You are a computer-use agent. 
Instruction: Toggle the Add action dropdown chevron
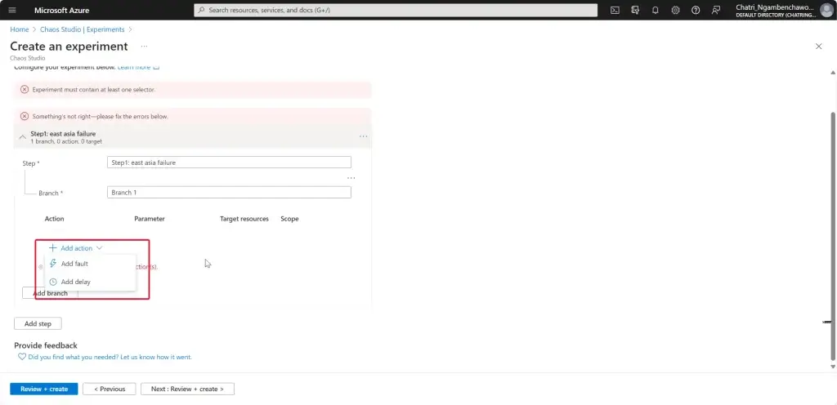(x=99, y=248)
